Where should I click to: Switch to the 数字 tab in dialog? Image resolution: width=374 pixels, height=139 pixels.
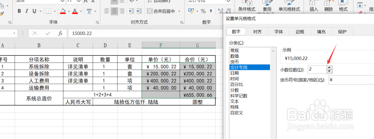pyautogui.click(x=236, y=31)
